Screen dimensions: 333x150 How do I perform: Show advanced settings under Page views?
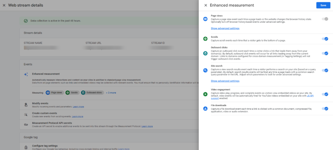[225, 28]
